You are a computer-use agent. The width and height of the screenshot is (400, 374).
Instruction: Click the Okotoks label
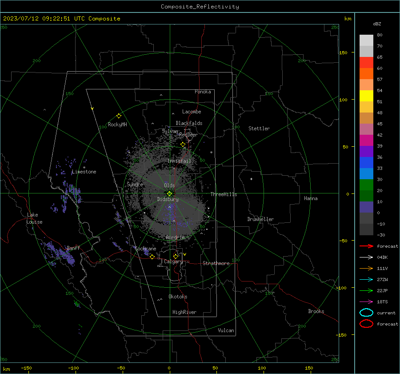178,297
